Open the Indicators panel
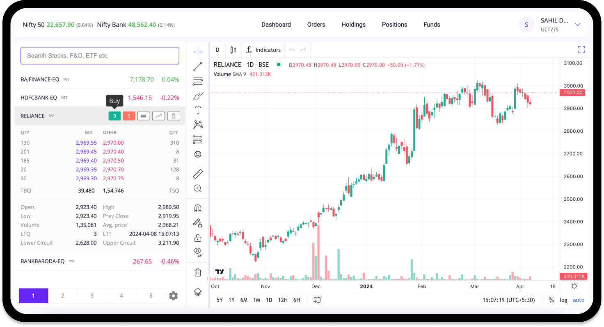Viewport: 604px width, 327px height. [x=263, y=49]
